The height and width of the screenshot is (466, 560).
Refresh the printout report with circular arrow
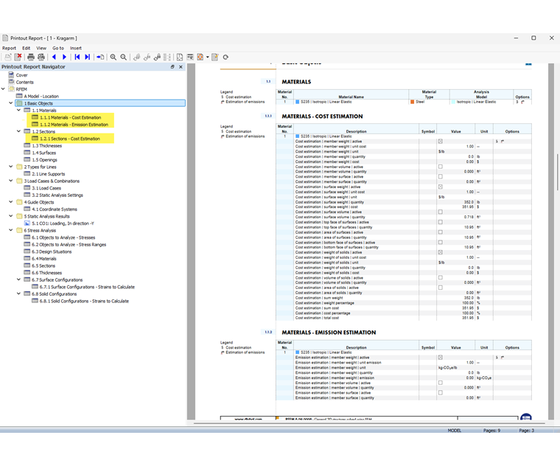click(x=225, y=58)
